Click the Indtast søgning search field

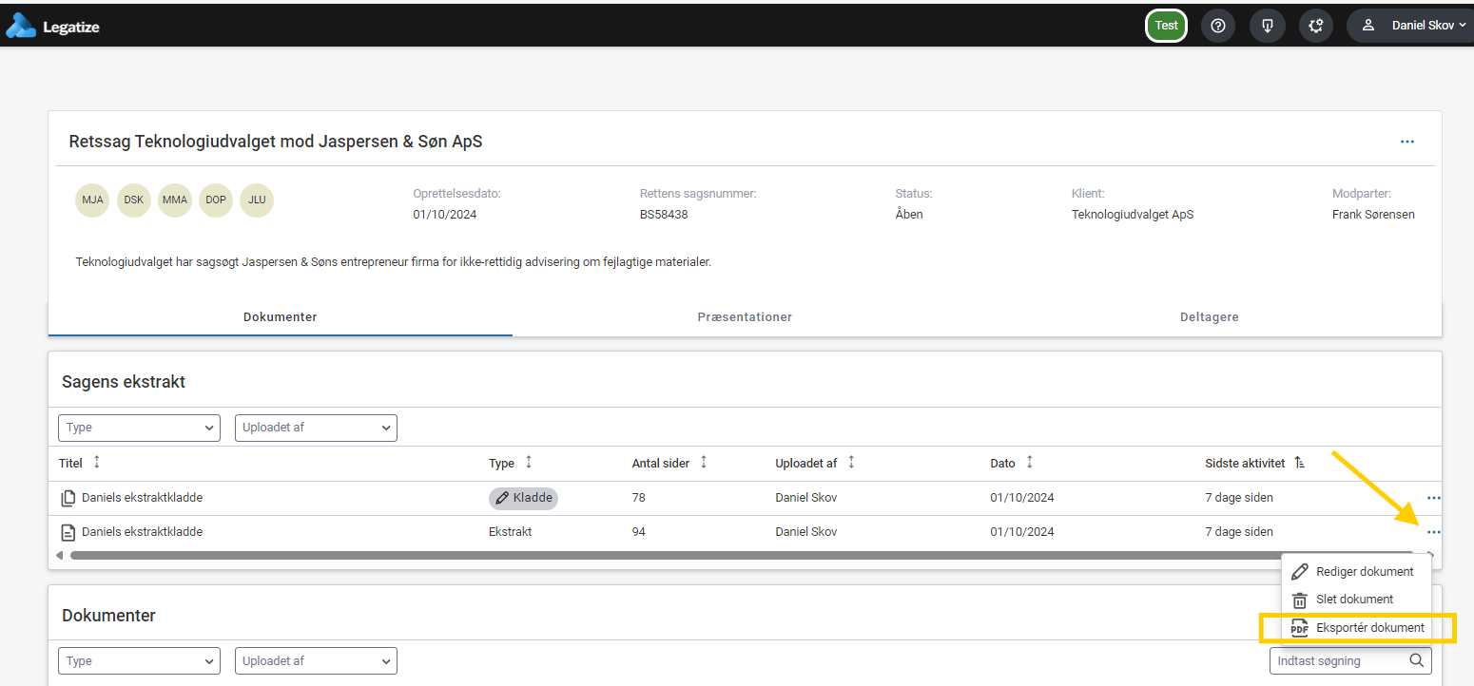(1350, 661)
